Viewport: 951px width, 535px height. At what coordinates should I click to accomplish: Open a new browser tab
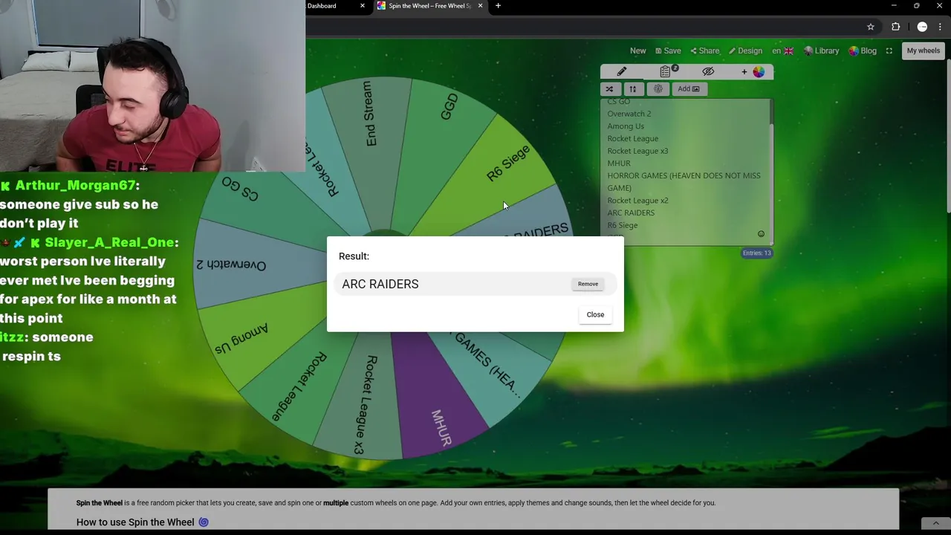498,6
